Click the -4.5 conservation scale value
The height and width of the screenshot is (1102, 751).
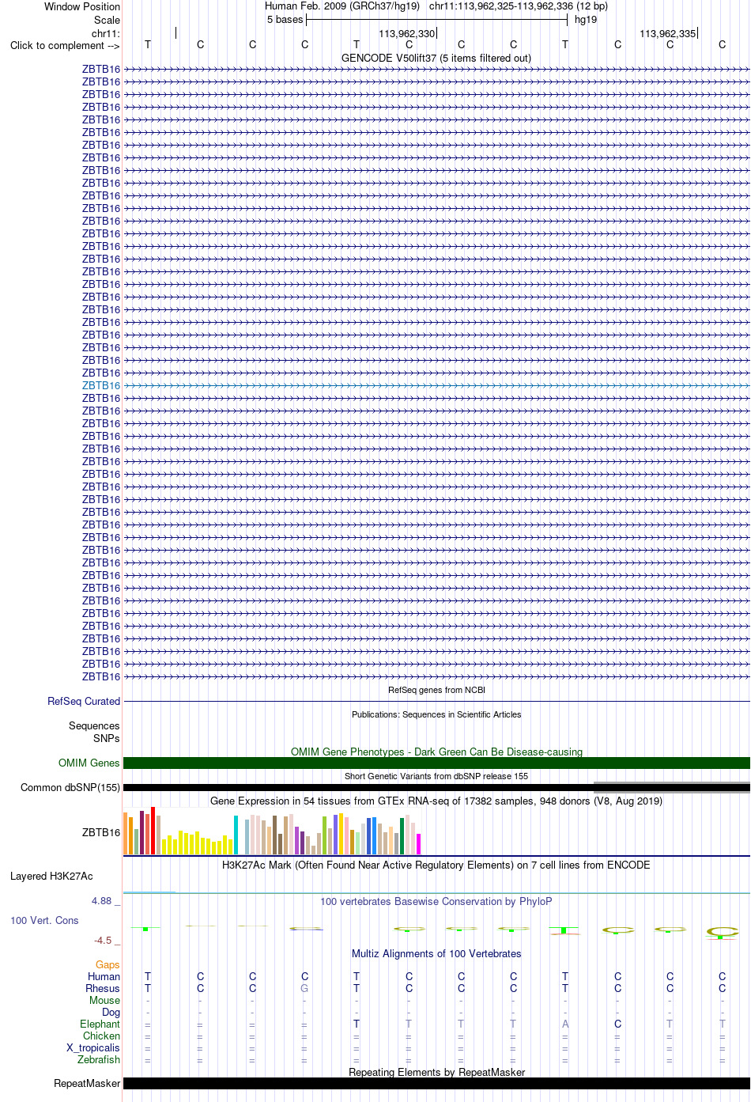103,941
